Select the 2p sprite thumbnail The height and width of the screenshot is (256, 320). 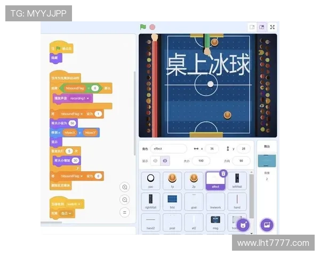(x=194, y=181)
